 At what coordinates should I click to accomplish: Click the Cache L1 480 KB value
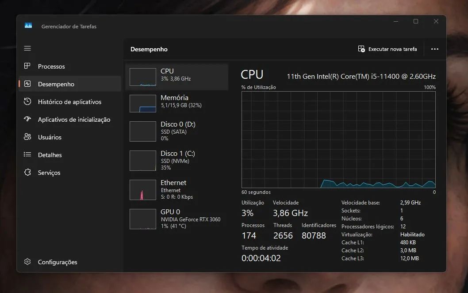[x=408, y=242]
